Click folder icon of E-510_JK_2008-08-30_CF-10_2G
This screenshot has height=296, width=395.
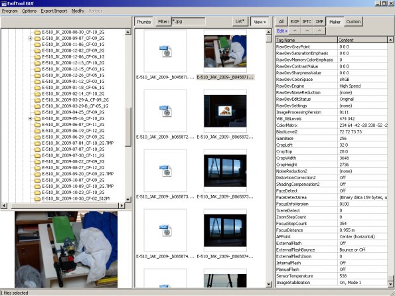(37, 33)
